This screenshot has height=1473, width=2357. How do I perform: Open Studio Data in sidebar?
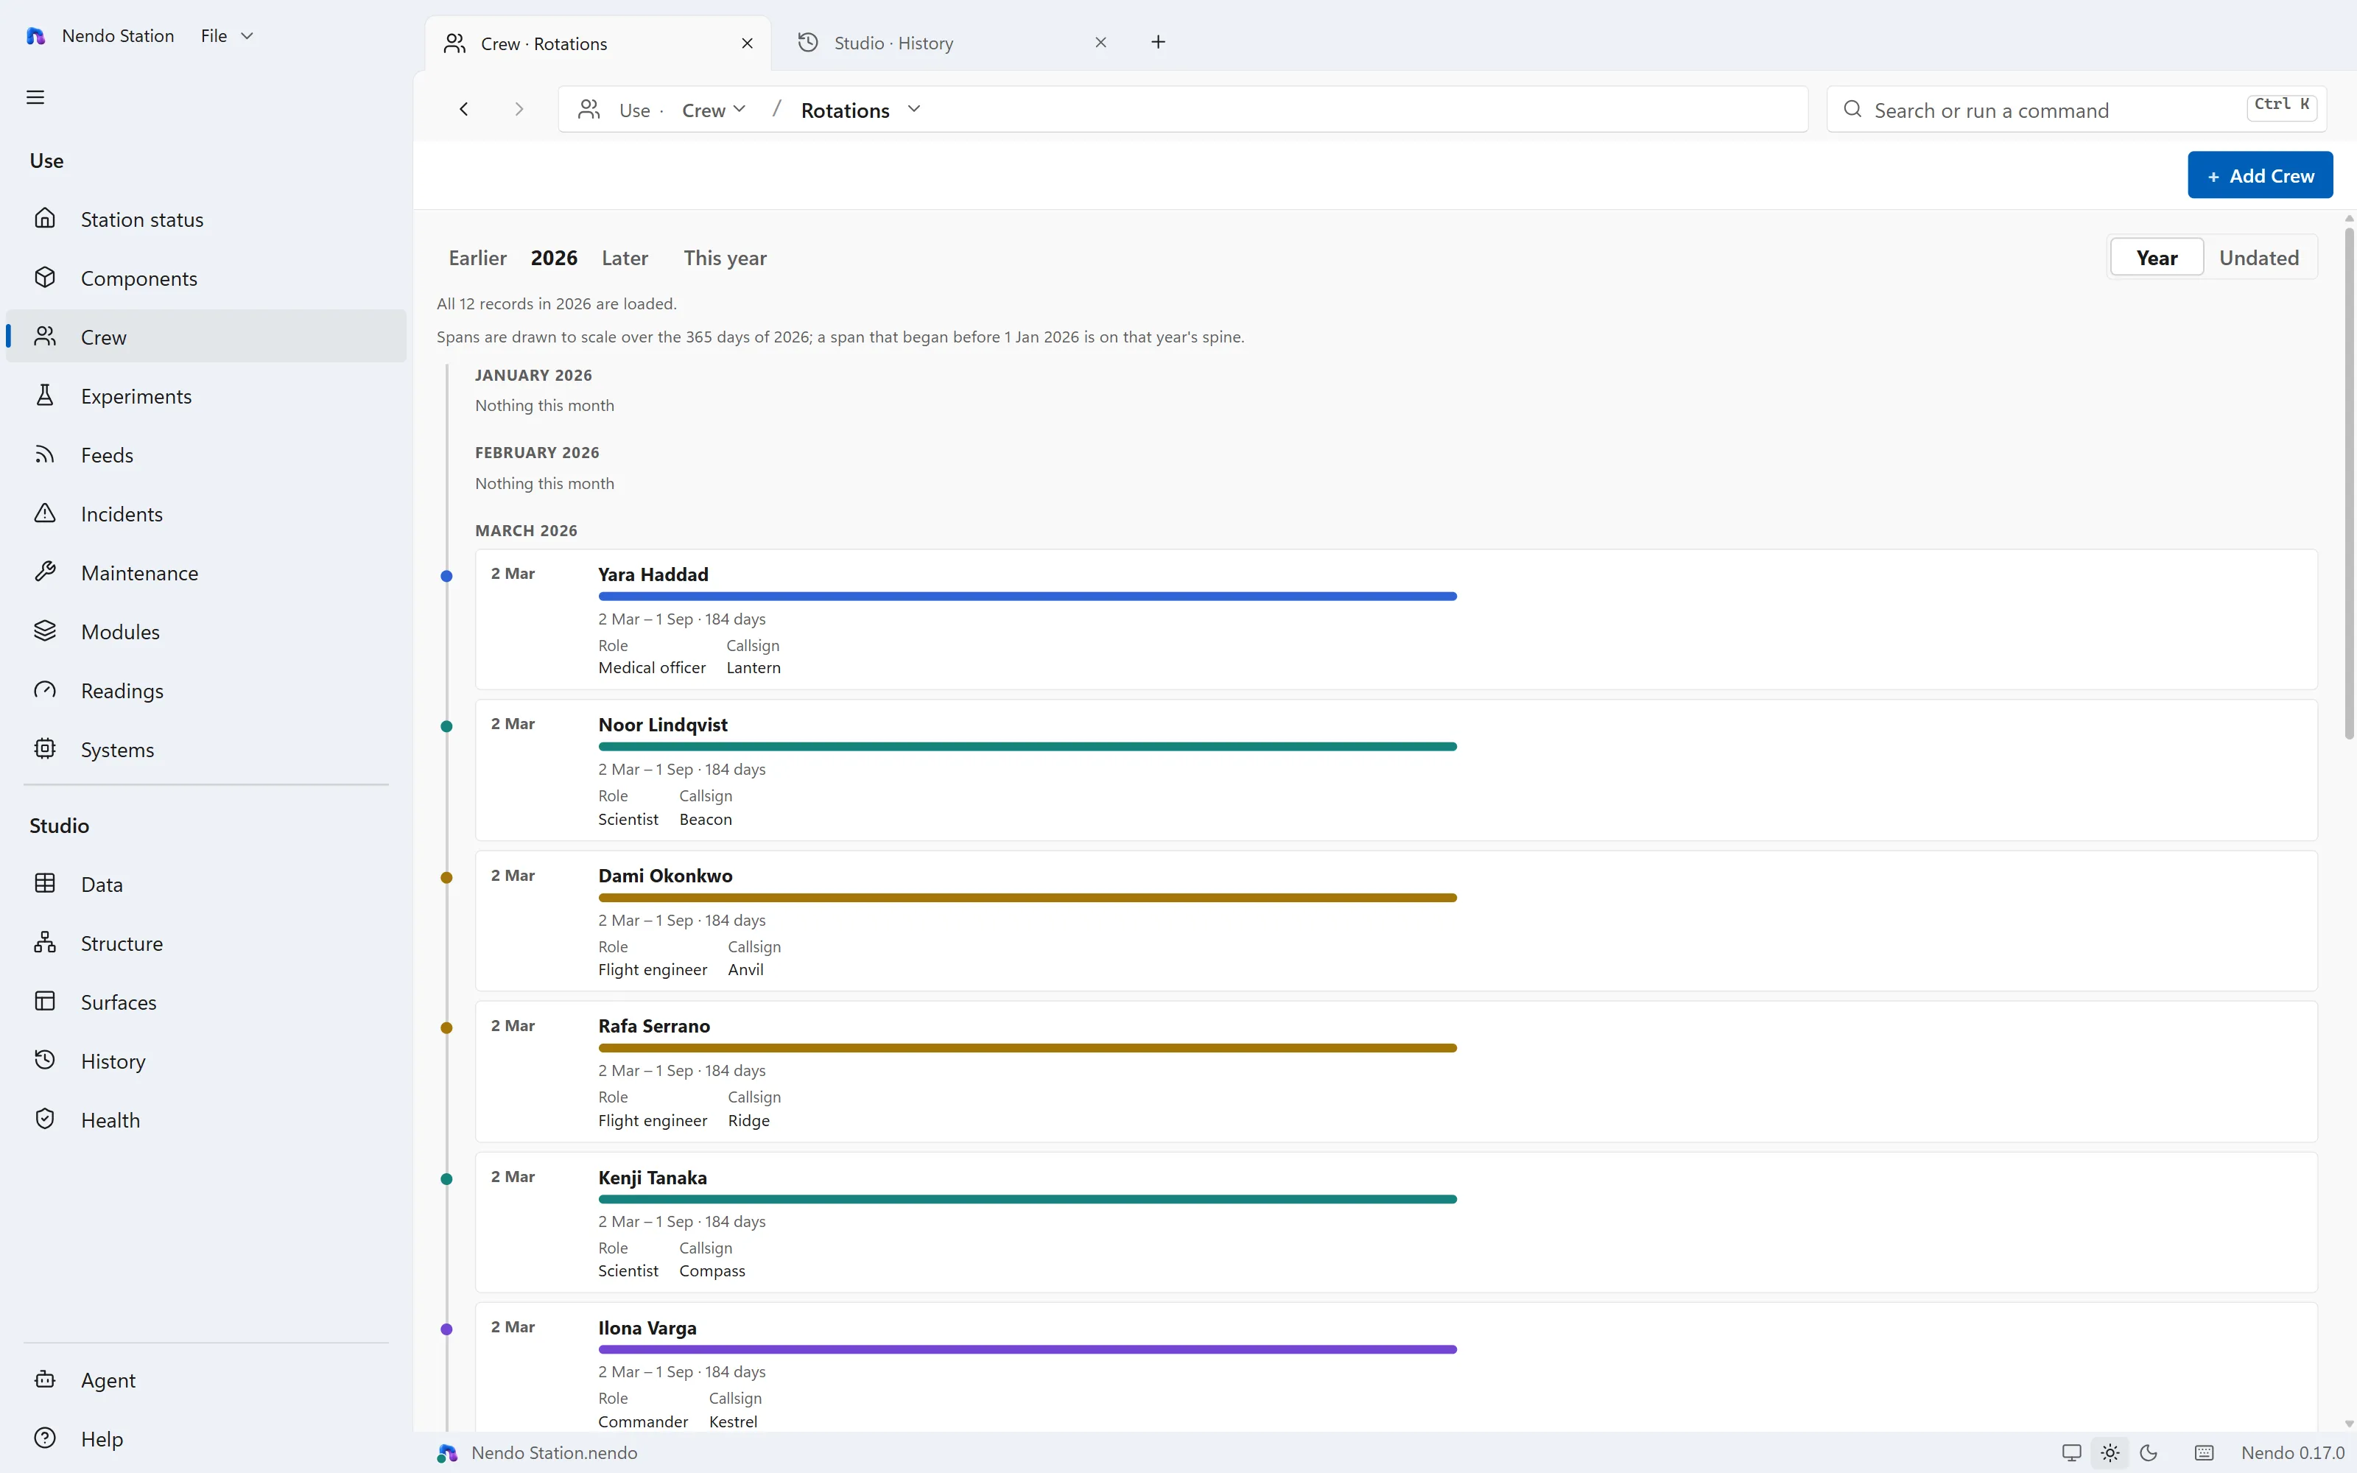(206, 884)
